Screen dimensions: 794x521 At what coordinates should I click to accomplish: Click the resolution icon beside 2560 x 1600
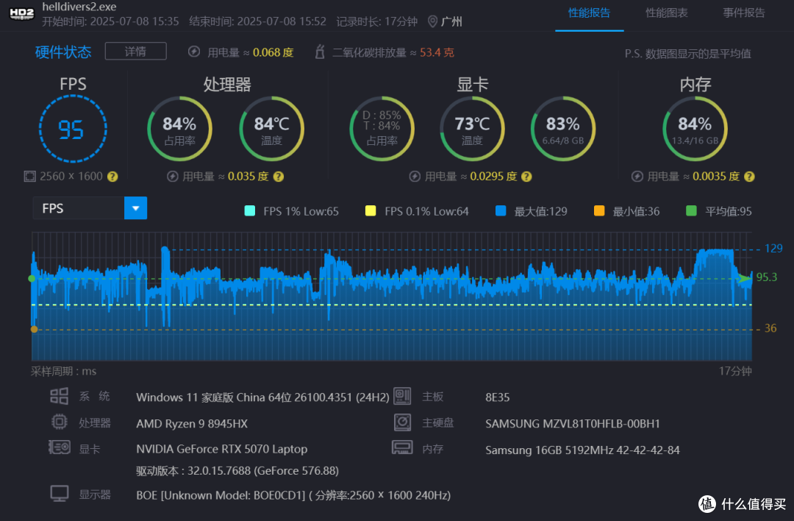tap(30, 177)
